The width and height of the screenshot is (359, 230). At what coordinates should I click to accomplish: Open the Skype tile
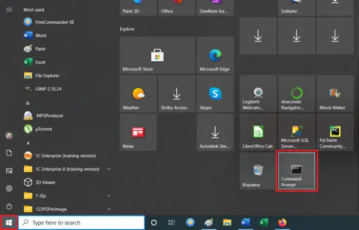215,94
